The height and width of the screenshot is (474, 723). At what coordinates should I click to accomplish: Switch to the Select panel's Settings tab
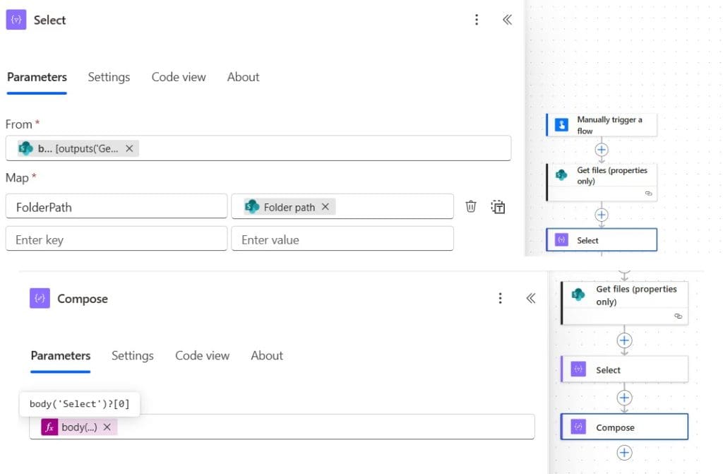[x=109, y=77]
